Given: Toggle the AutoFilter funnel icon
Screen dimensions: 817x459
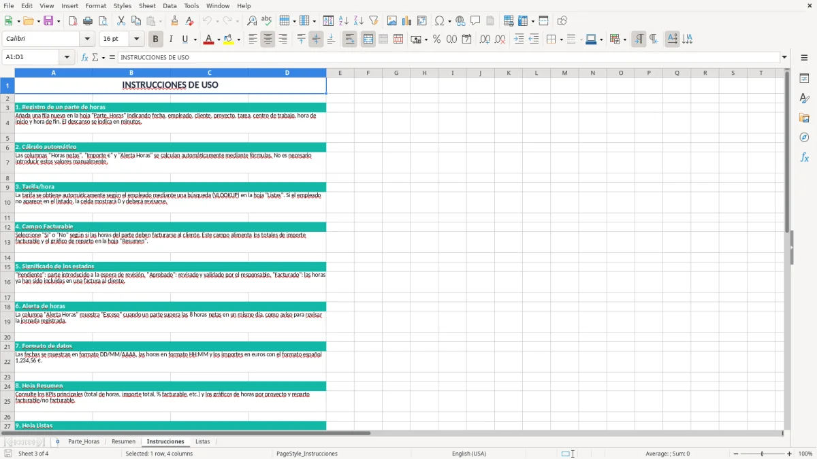Looking at the screenshot, I should 374,21.
